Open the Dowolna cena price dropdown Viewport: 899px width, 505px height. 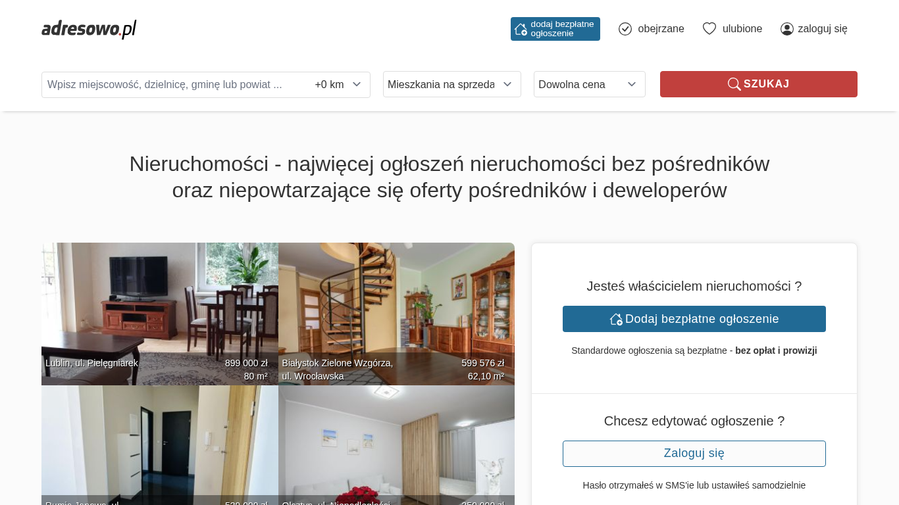pos(590,84)
